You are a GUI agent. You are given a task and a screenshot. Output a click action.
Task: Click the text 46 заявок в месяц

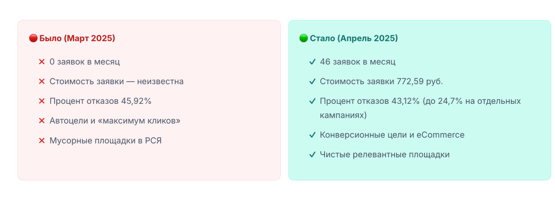pos(357,62)
